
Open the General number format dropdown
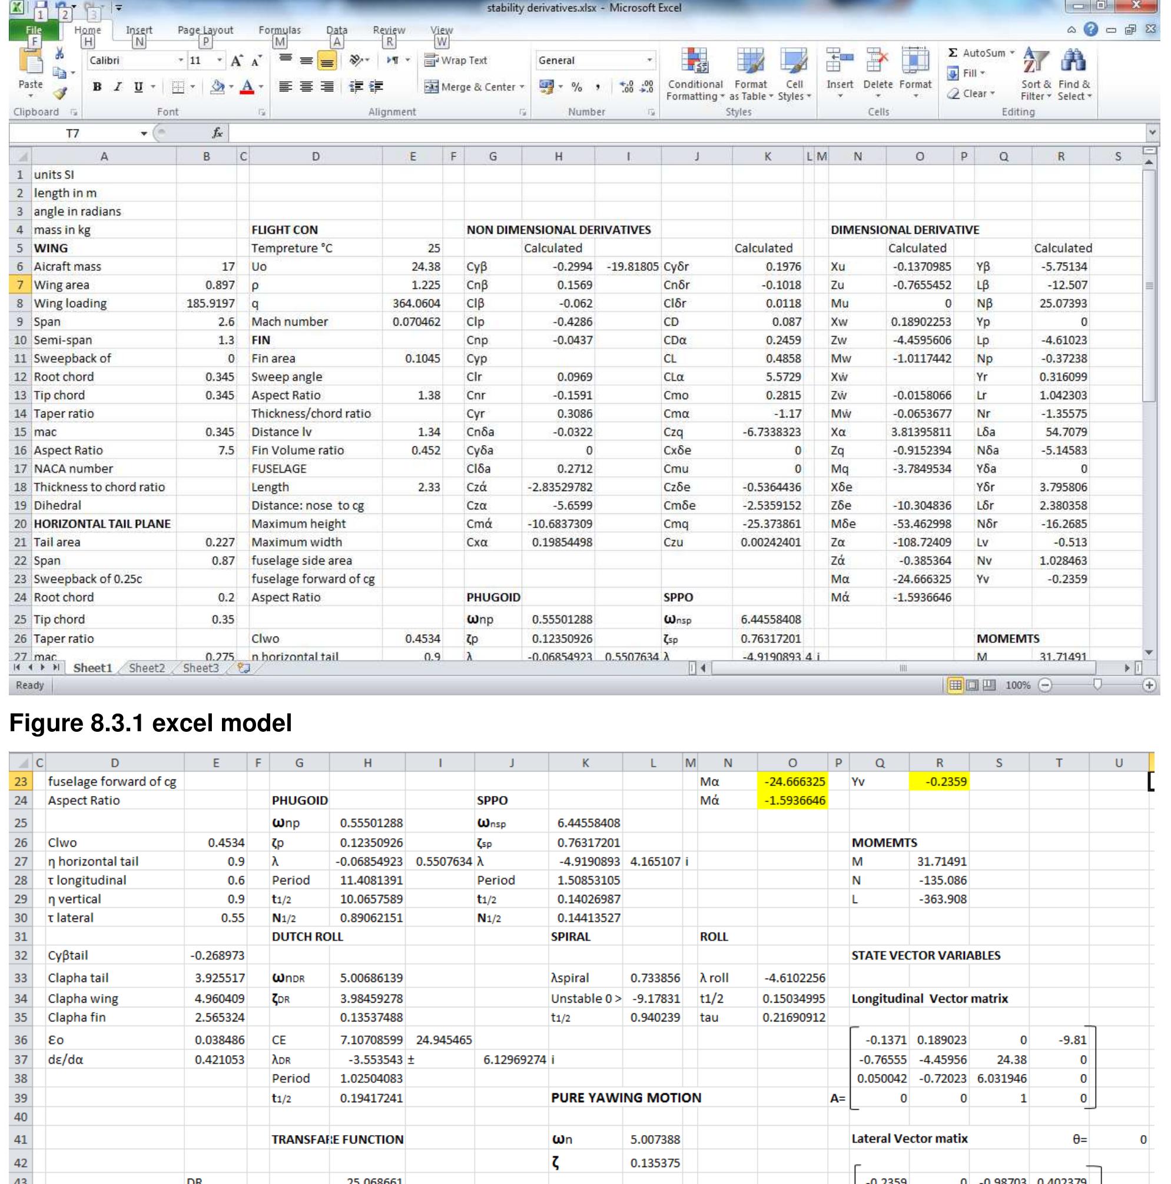(x=649, y=61)
